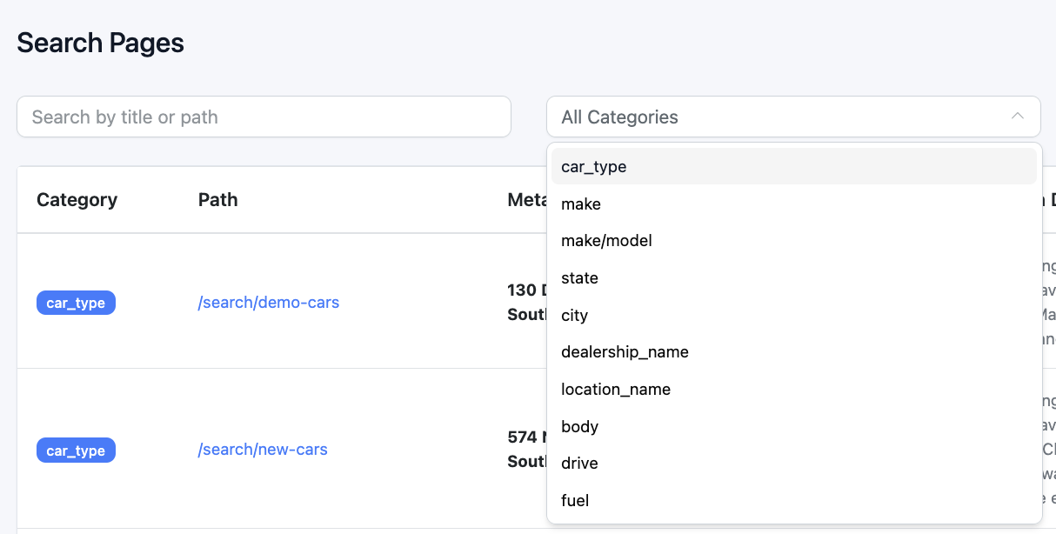Filter by the body category
The width and height of the screenshot is (1056, 534).
[579, 427]
